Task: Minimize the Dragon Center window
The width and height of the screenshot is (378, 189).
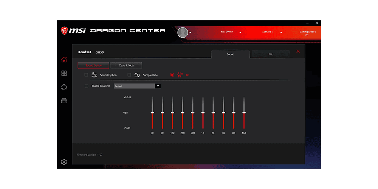Action: pos(307,23)
